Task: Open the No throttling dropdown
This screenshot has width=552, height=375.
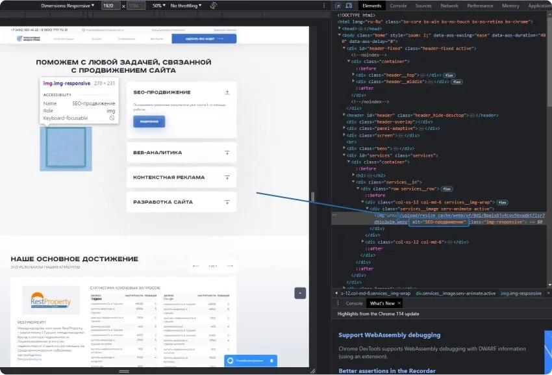Action: 186,6
